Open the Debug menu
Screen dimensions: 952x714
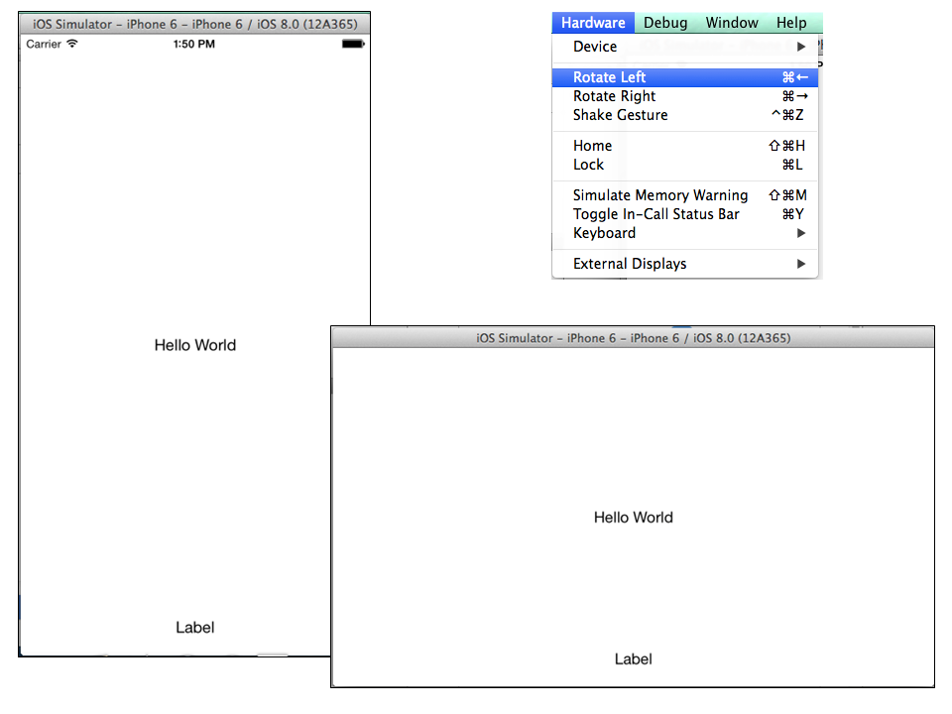point(664,23)
